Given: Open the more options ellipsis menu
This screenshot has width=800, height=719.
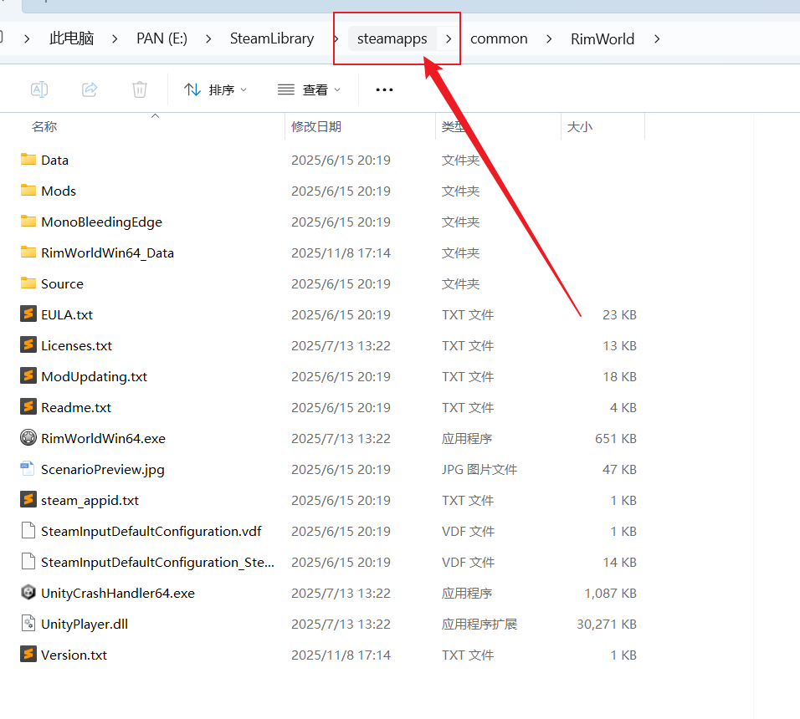Looking at the screenshot, I should click(384, 89).
